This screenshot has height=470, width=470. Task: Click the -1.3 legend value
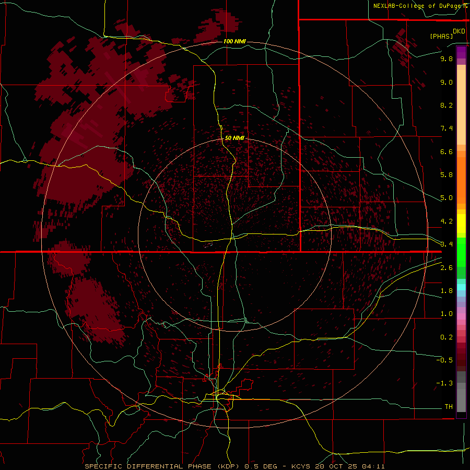point(444,383)
